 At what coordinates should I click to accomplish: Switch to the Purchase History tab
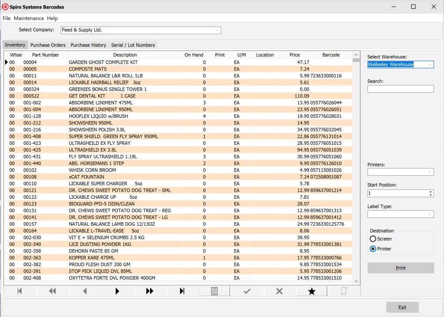(x=88, y=45)
